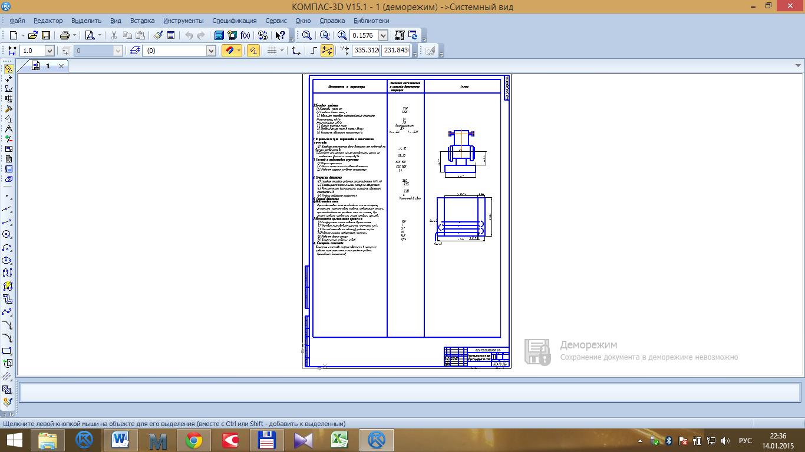Screen dimensions: 805x452
Task: Copy properties with the brush icon
Action: pyautogui.click(x=159, y=35)
